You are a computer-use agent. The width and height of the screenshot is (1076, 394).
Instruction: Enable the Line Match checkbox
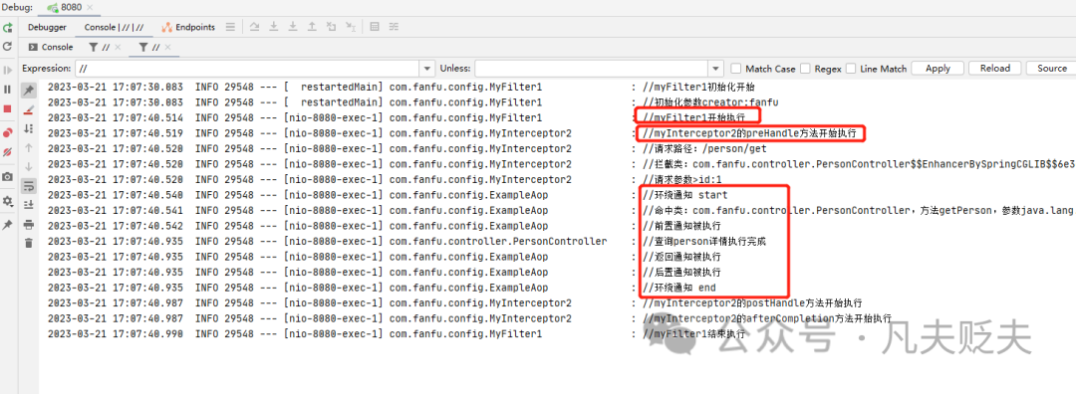click(x=851, y=69)
